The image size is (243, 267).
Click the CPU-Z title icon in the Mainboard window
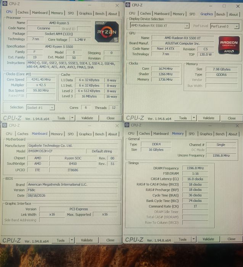coord(5,125)
